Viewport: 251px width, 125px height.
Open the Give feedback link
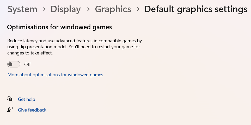click(32, 110)
